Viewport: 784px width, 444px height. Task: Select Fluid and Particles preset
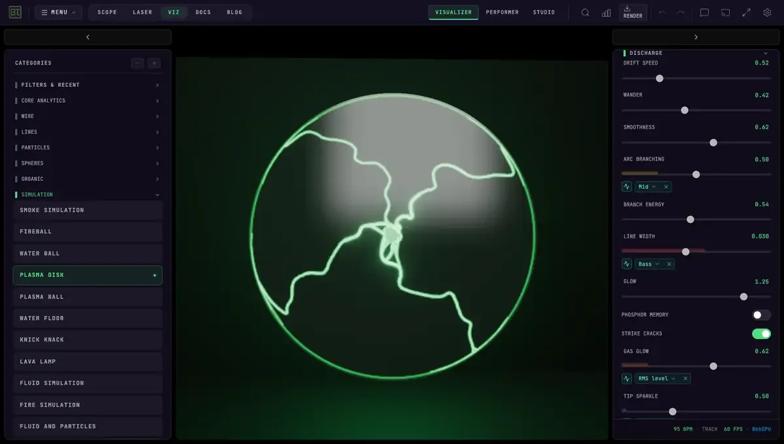(x=88, y=426)
